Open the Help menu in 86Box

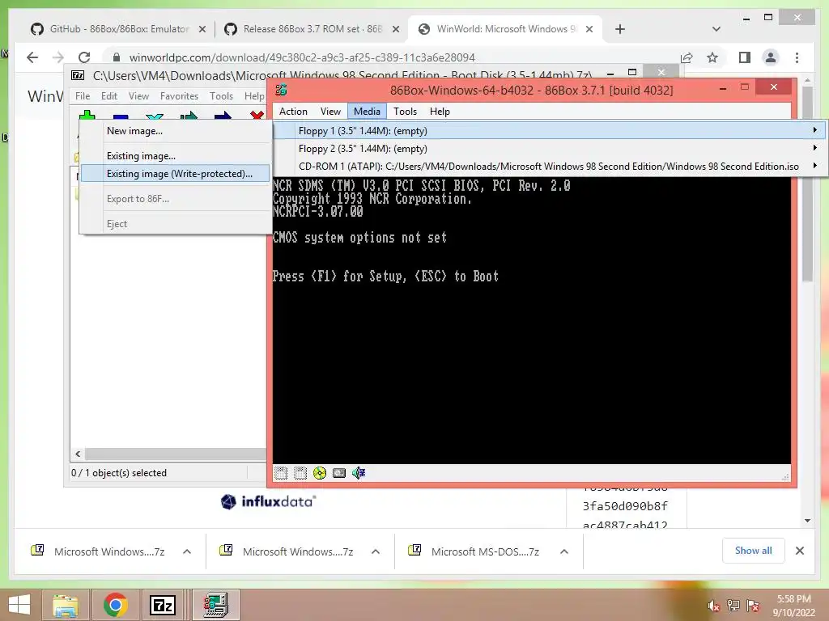tap(440, 112)
